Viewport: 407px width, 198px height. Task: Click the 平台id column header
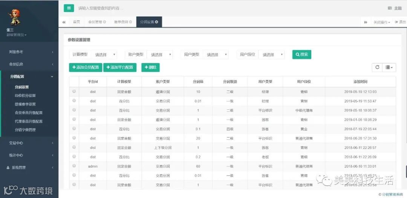[93, 82]
